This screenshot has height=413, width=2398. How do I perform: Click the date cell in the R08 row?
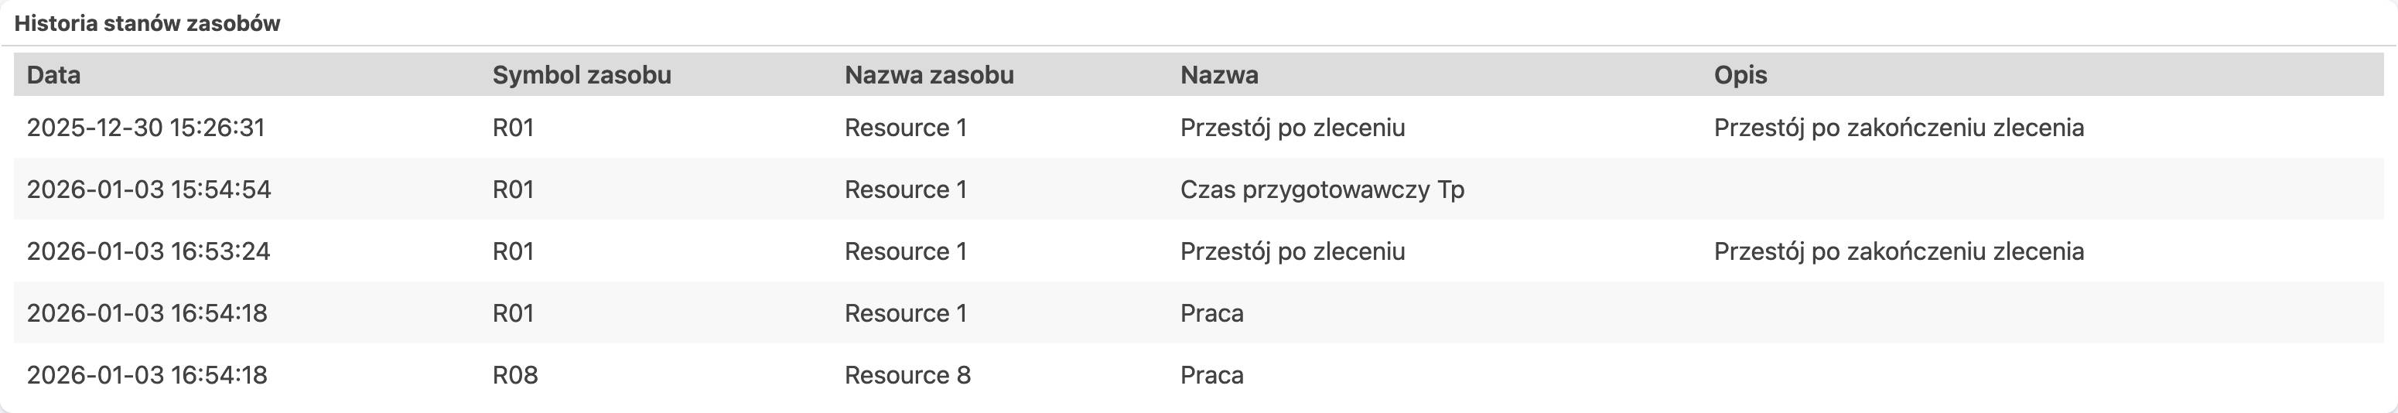tap(147, 375)
